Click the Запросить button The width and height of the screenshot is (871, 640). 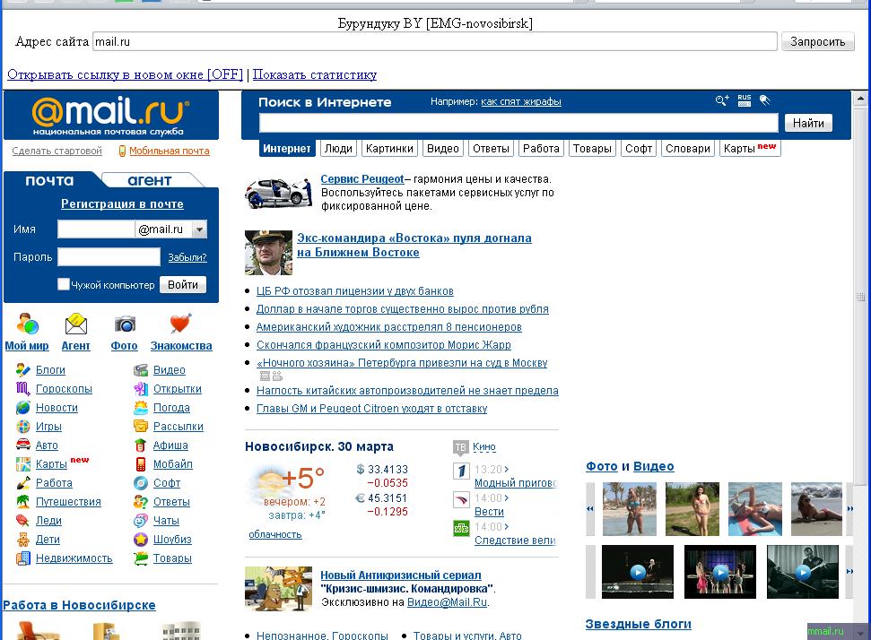pyautogui.click(x=818, y=41)
